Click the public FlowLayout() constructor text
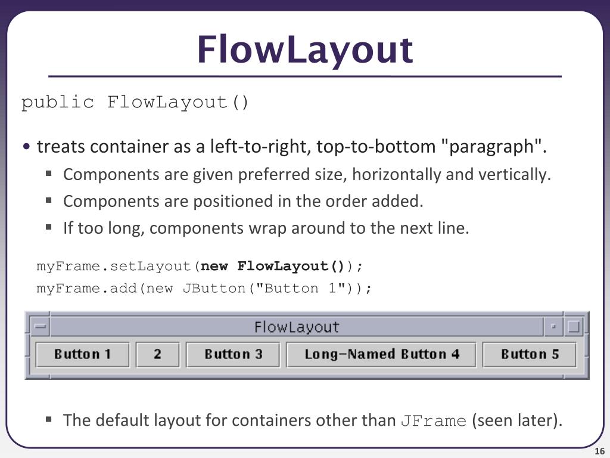 coord(135,103)
